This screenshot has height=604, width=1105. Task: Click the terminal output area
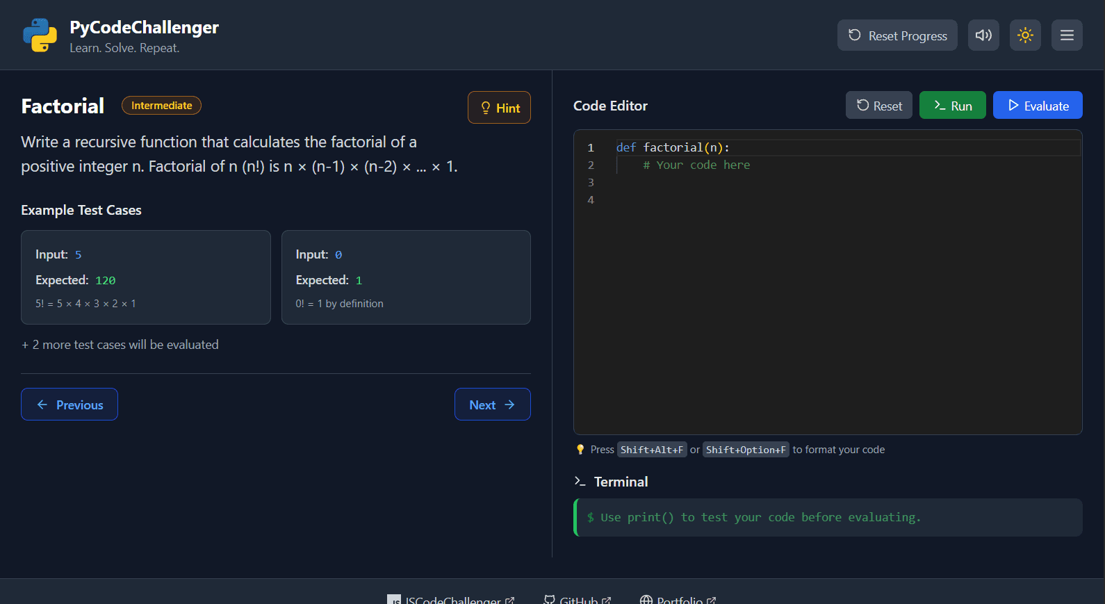pyautogui.click(x=828, y=517)
